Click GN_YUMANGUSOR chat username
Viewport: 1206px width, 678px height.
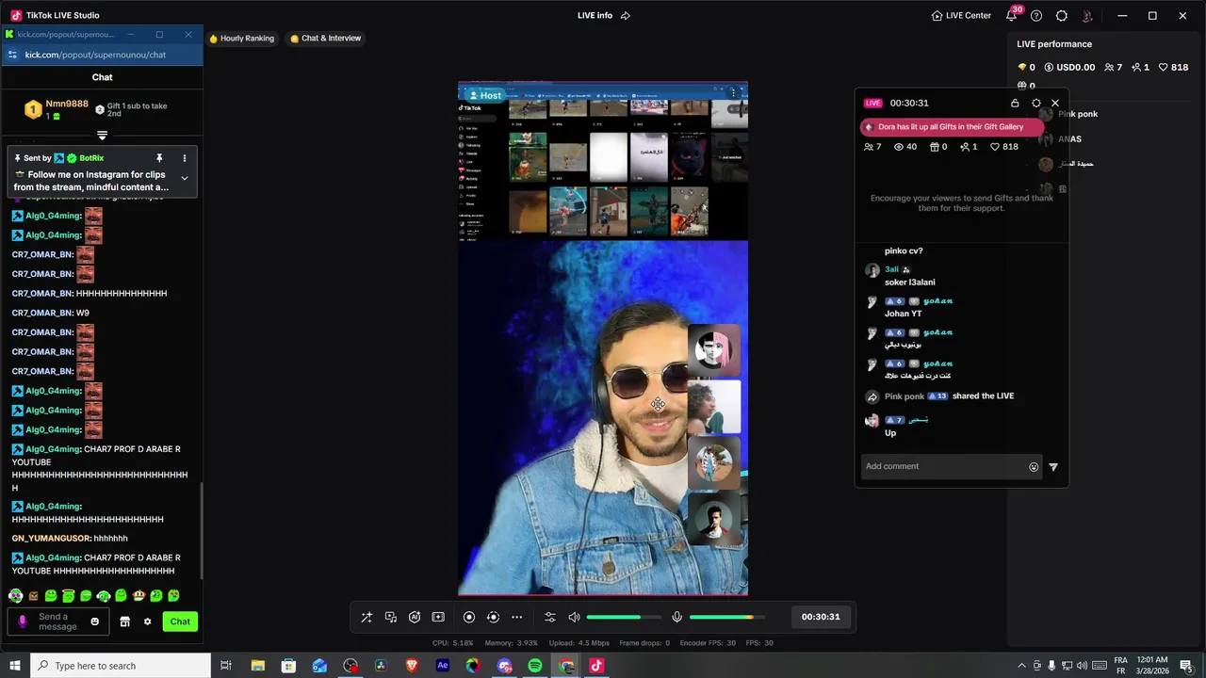51,539
